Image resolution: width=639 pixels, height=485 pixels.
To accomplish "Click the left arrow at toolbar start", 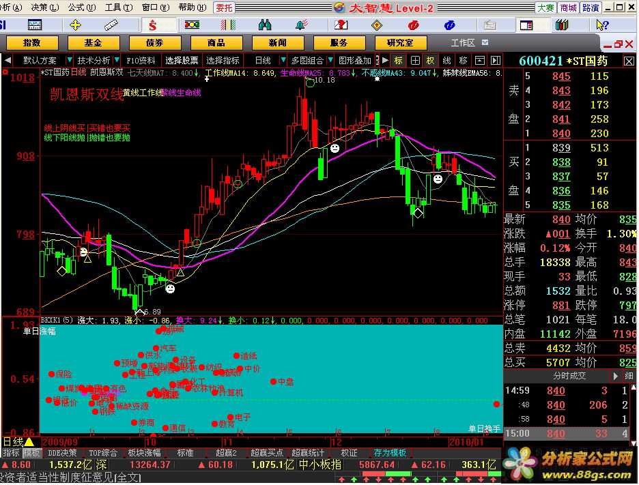I will [8, 60].
